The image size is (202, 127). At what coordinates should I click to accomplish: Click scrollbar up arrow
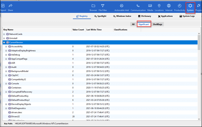click(199, 34)
